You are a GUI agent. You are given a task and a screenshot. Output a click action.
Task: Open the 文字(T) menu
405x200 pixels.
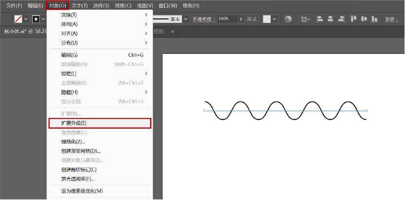pyautogui.click(x=79, y=5)
